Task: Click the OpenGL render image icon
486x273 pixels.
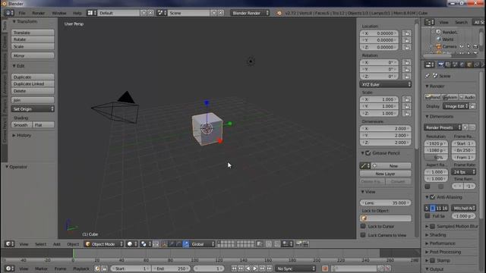Action: (x=298, y=244)
